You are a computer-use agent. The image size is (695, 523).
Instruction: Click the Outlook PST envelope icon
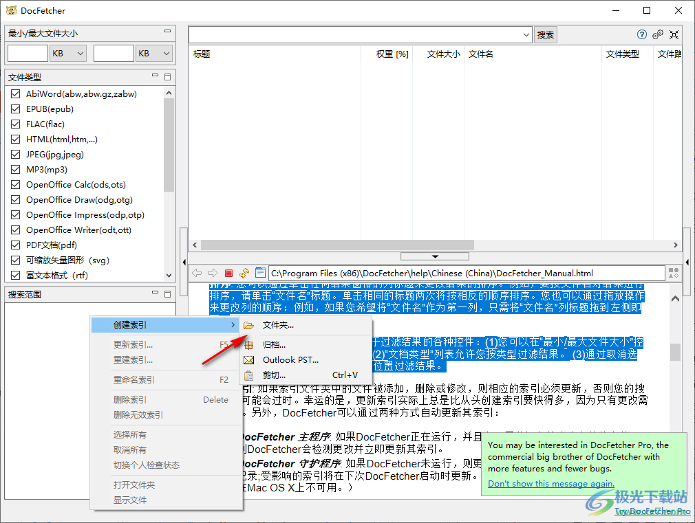pos(248,360)
